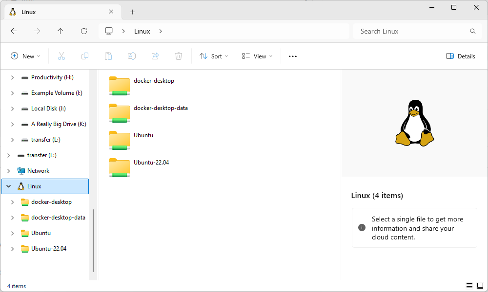Click the Ubuntu-22.04 name in main pane
The image size is (488, 292).
[x=151, y=162]
